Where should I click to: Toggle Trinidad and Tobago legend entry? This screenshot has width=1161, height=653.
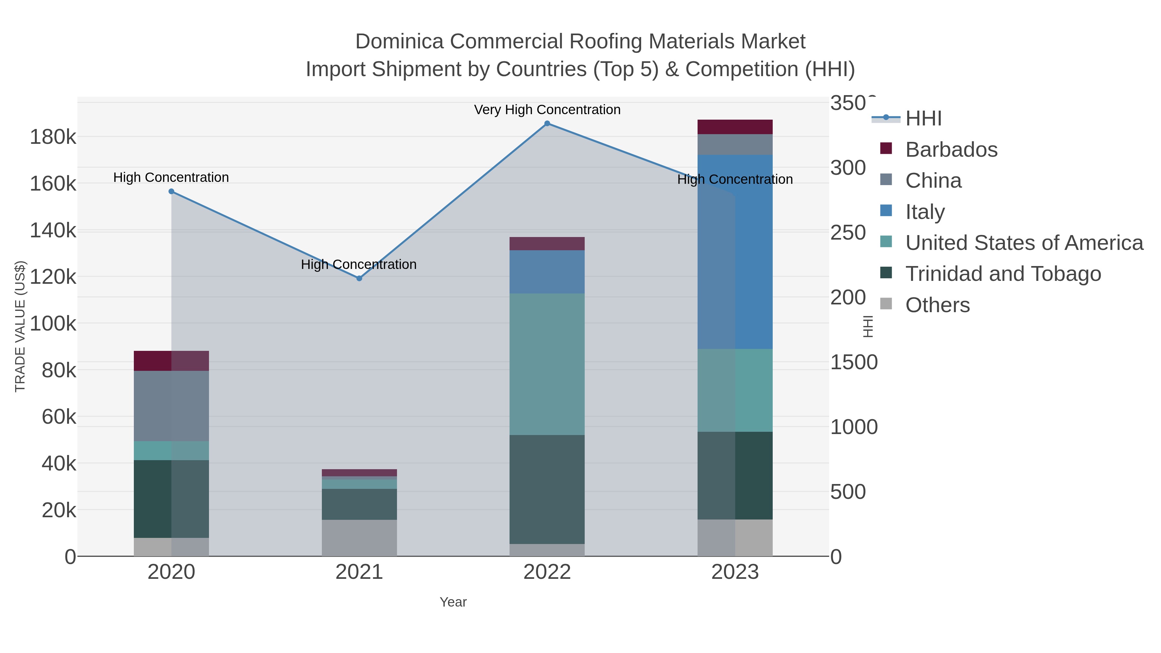(x=991, y=274)
